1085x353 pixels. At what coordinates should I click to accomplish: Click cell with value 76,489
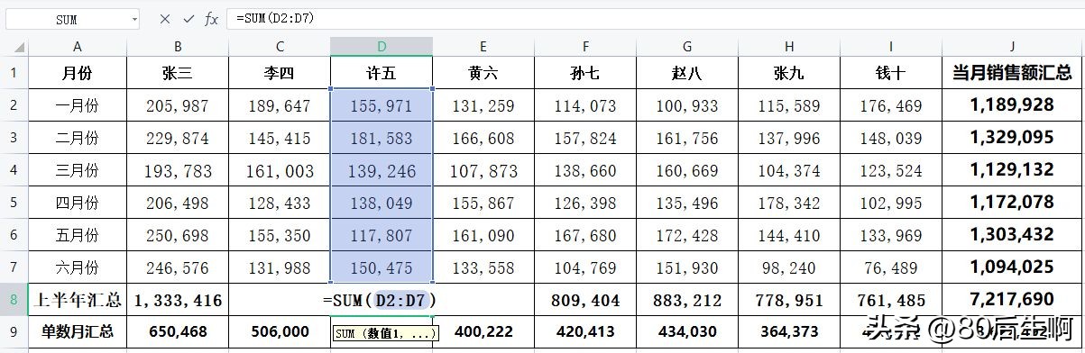click(891, 267)
